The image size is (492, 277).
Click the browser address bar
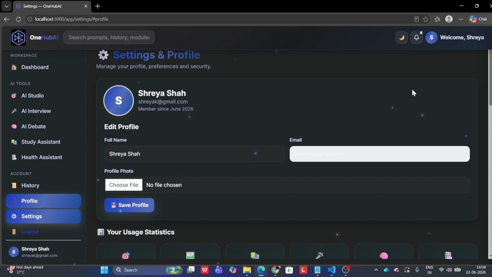(x=220, y=19)
